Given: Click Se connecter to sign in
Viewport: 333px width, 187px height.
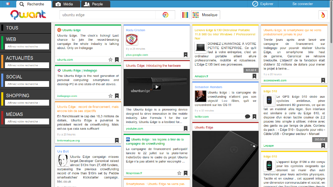Looking at the screenshot, I should (x=303, y=4).
